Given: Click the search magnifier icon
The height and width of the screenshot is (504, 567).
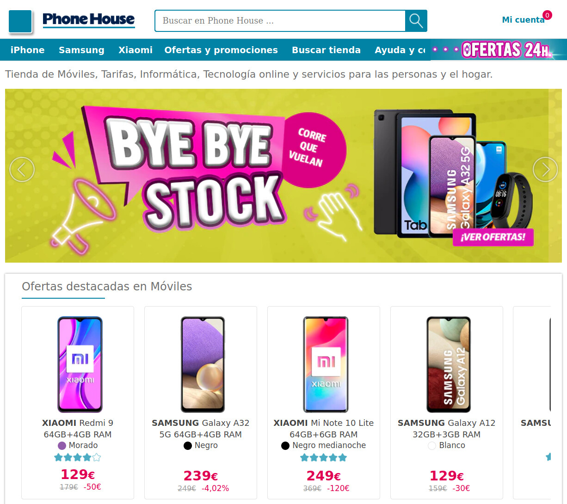Looking at the screenshot, I should 416,21.
